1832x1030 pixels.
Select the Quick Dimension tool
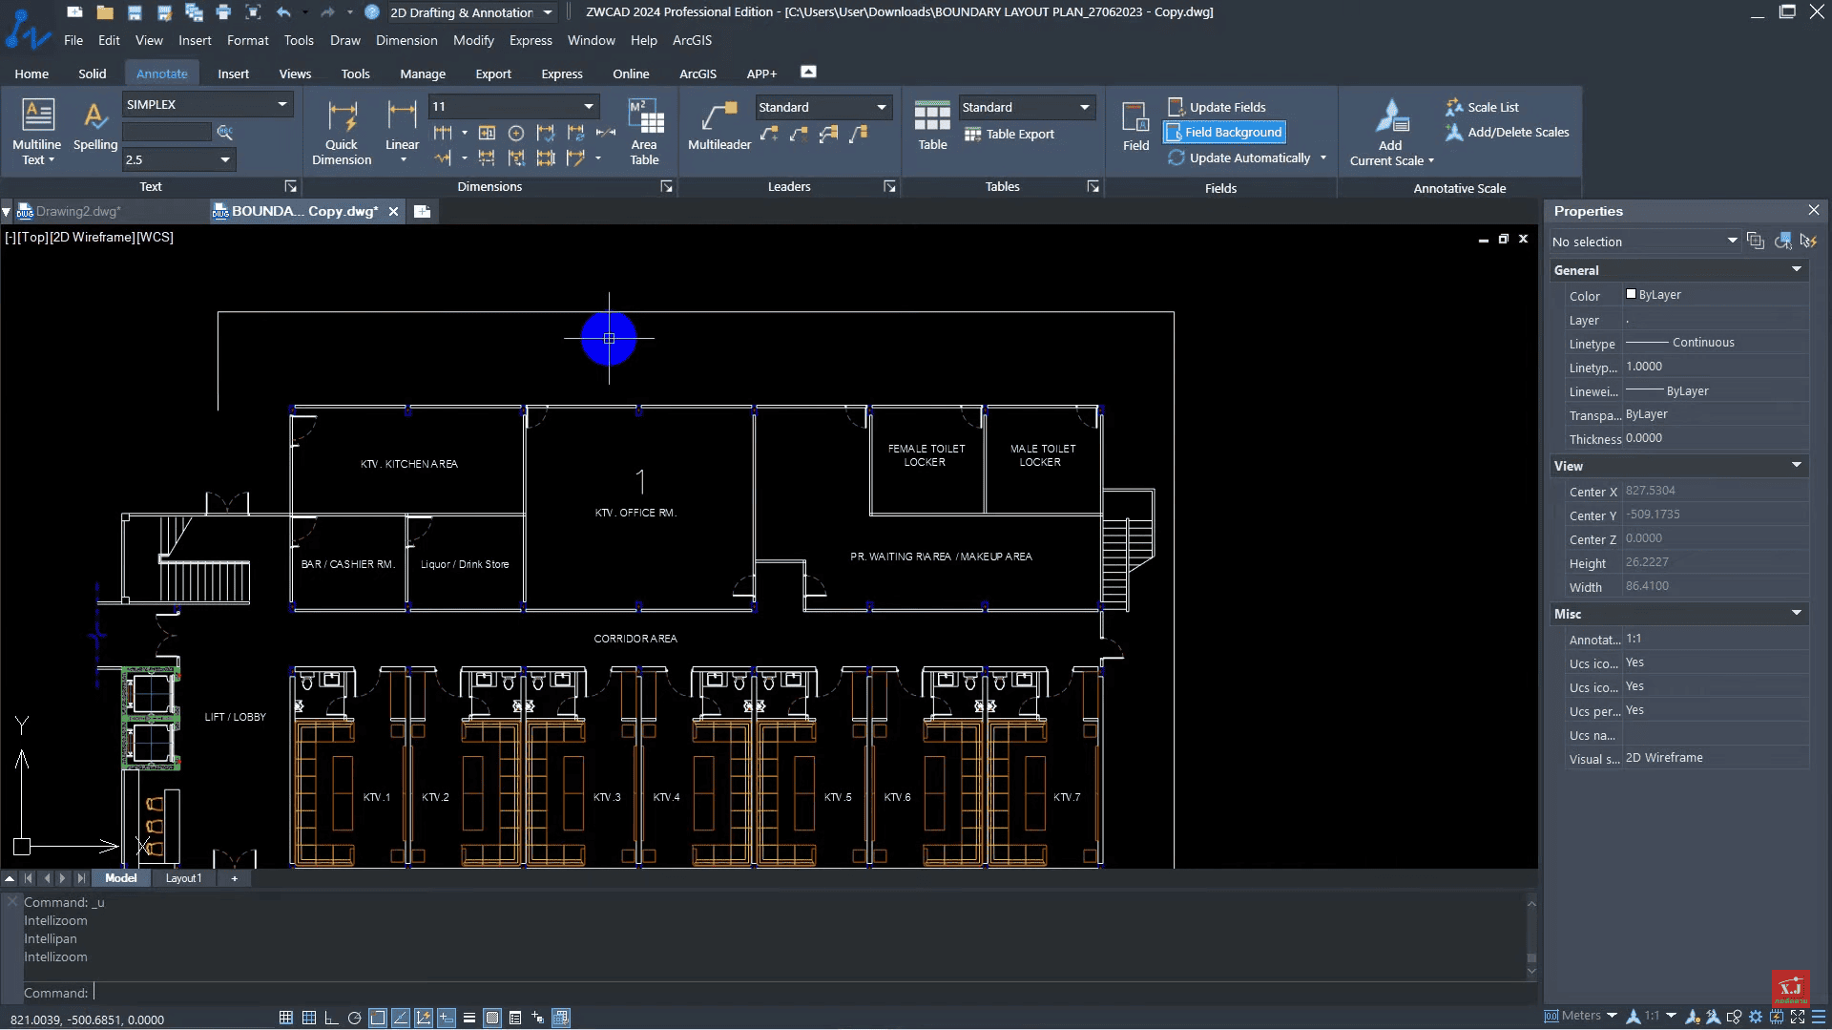point(342,132)
